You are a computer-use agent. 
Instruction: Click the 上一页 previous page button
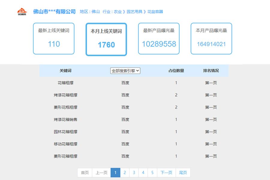(100, 172)
